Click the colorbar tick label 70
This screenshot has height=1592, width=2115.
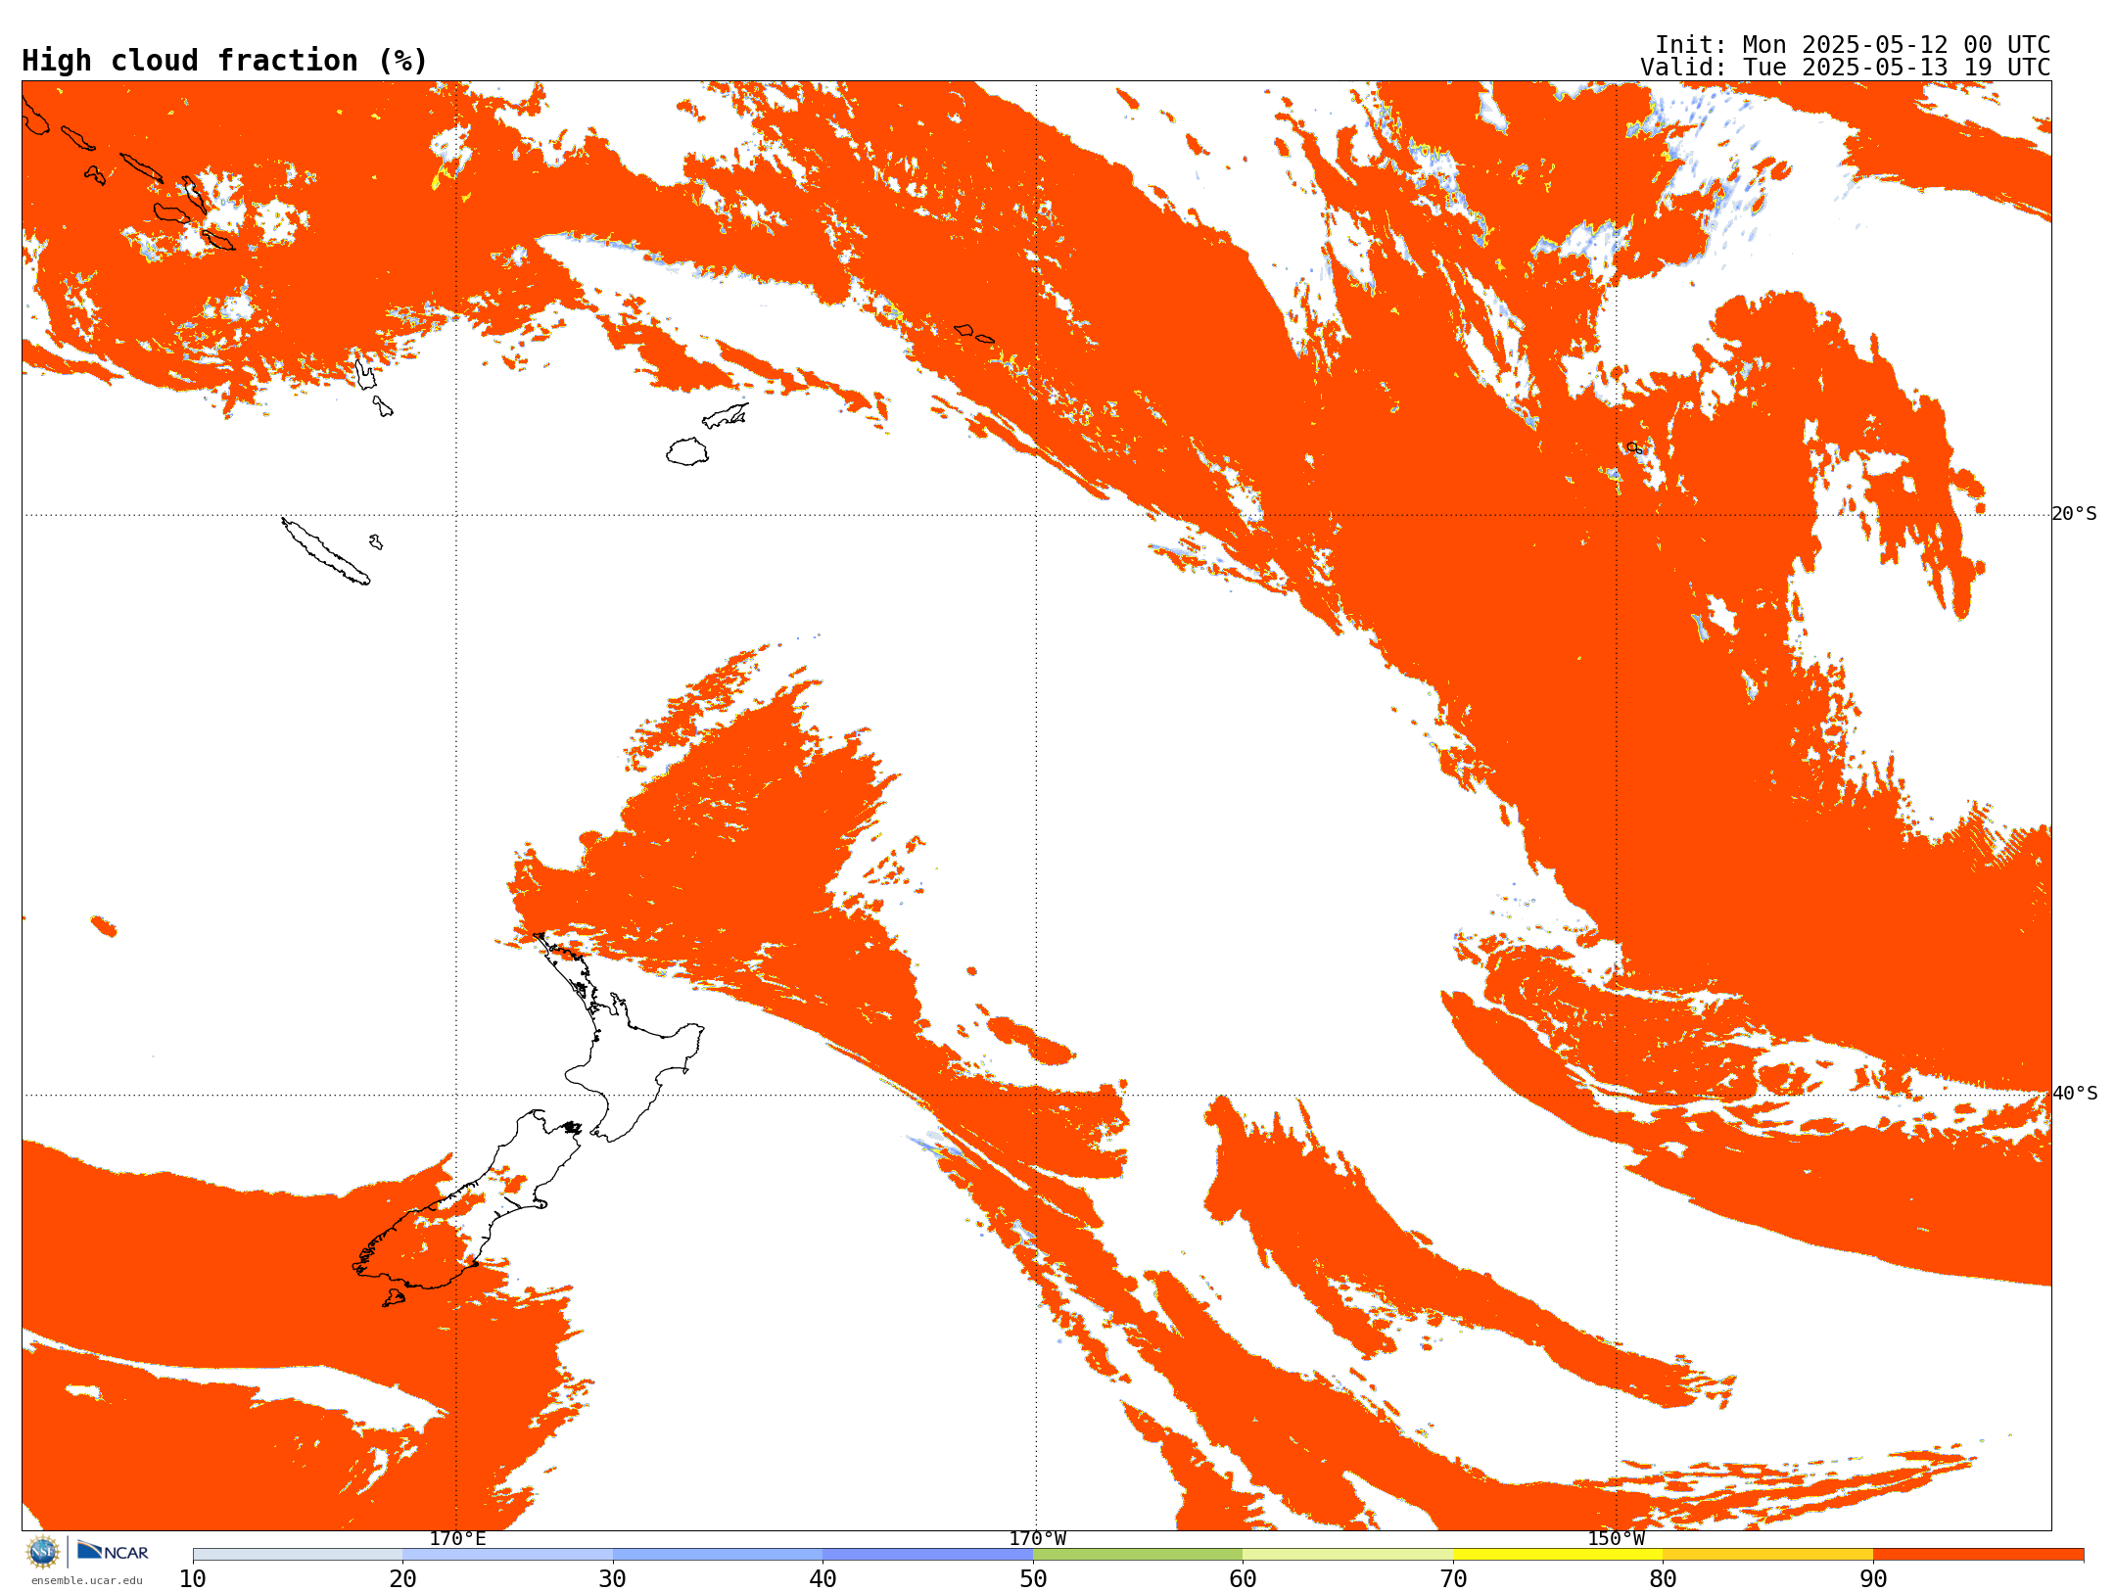pyautogui.click(x=1453, y=1579)
